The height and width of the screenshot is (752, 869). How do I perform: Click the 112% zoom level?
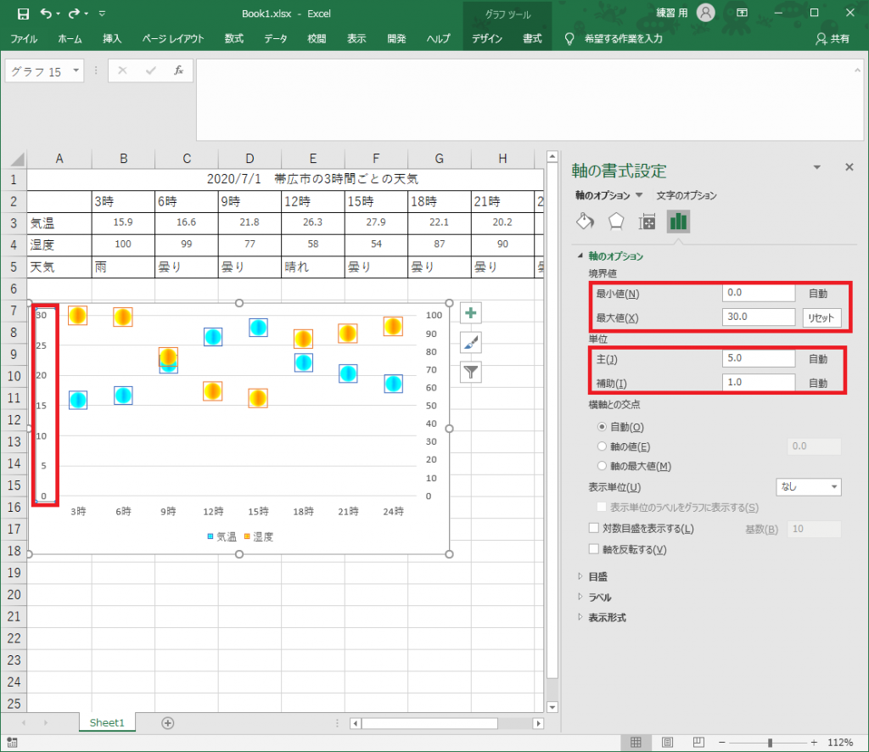point(840,743)
